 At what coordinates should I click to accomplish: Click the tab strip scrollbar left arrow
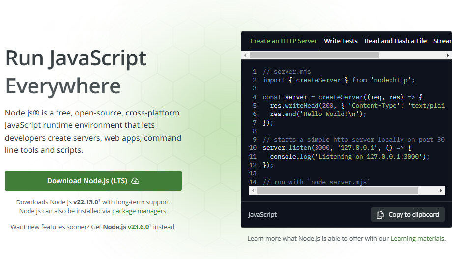point(245,56)
